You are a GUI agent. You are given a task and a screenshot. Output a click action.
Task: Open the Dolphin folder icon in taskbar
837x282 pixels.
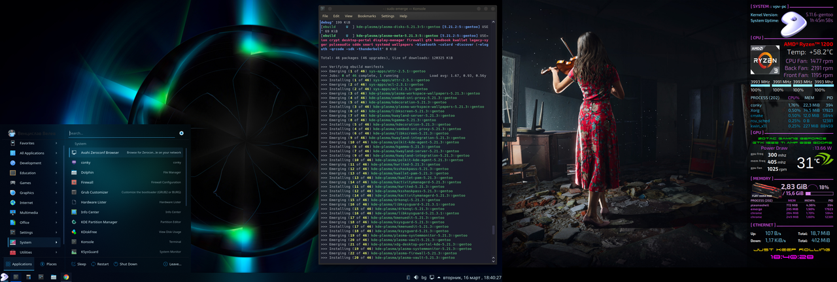pyautogui.click(x=53, y=277)
